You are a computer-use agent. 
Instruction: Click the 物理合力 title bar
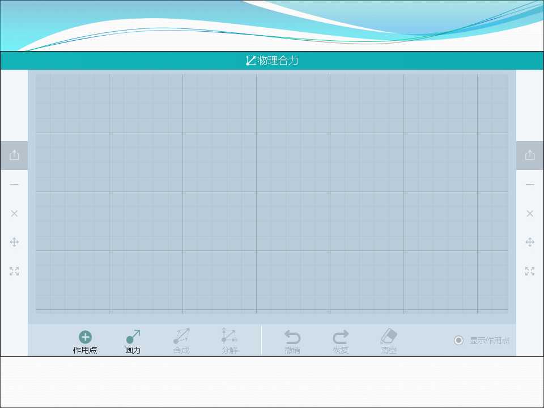[x=272, y=61]
